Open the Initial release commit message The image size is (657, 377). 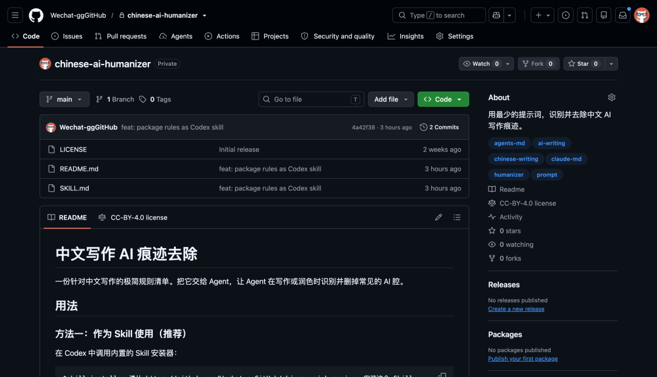239,150
